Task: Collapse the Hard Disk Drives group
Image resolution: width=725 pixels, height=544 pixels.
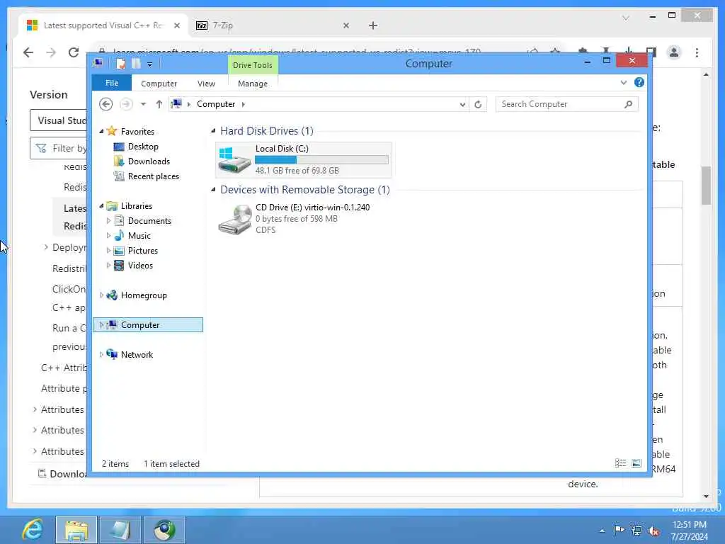Action: pyautogui.click(x=213, y=131)
